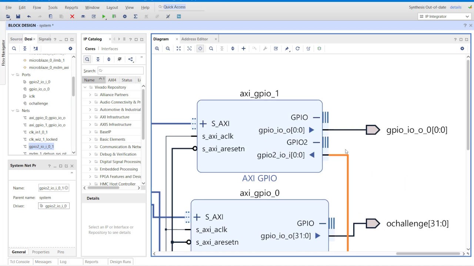The height and width of the screenshot is (266, 474).
Task: Open the Tcl console toolbar icon
Action: coord(179,17)
